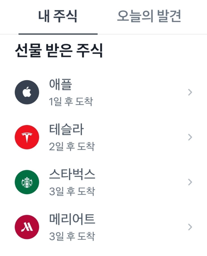Click the chevron next to 스타벅스
This screenshot has height=256, width=207.
pyautogui.click(x=190, y=182)
